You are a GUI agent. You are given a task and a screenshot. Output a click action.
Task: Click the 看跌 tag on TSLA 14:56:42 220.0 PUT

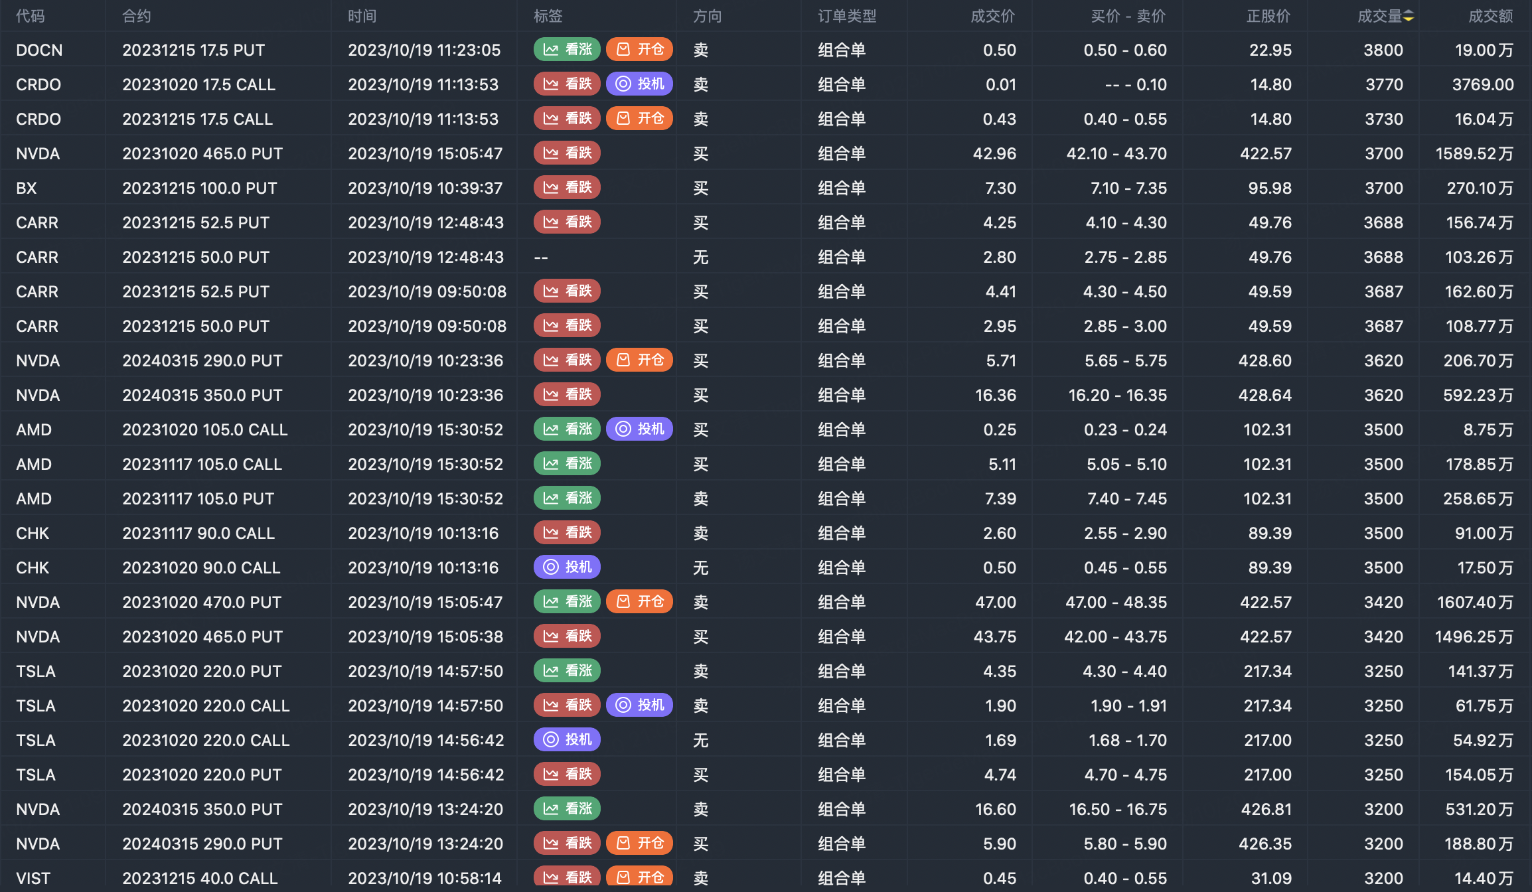click(567, 774)
